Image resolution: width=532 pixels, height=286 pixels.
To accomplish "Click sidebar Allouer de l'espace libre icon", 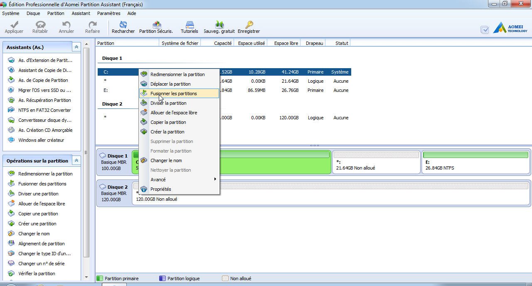I will pos(11,204).
